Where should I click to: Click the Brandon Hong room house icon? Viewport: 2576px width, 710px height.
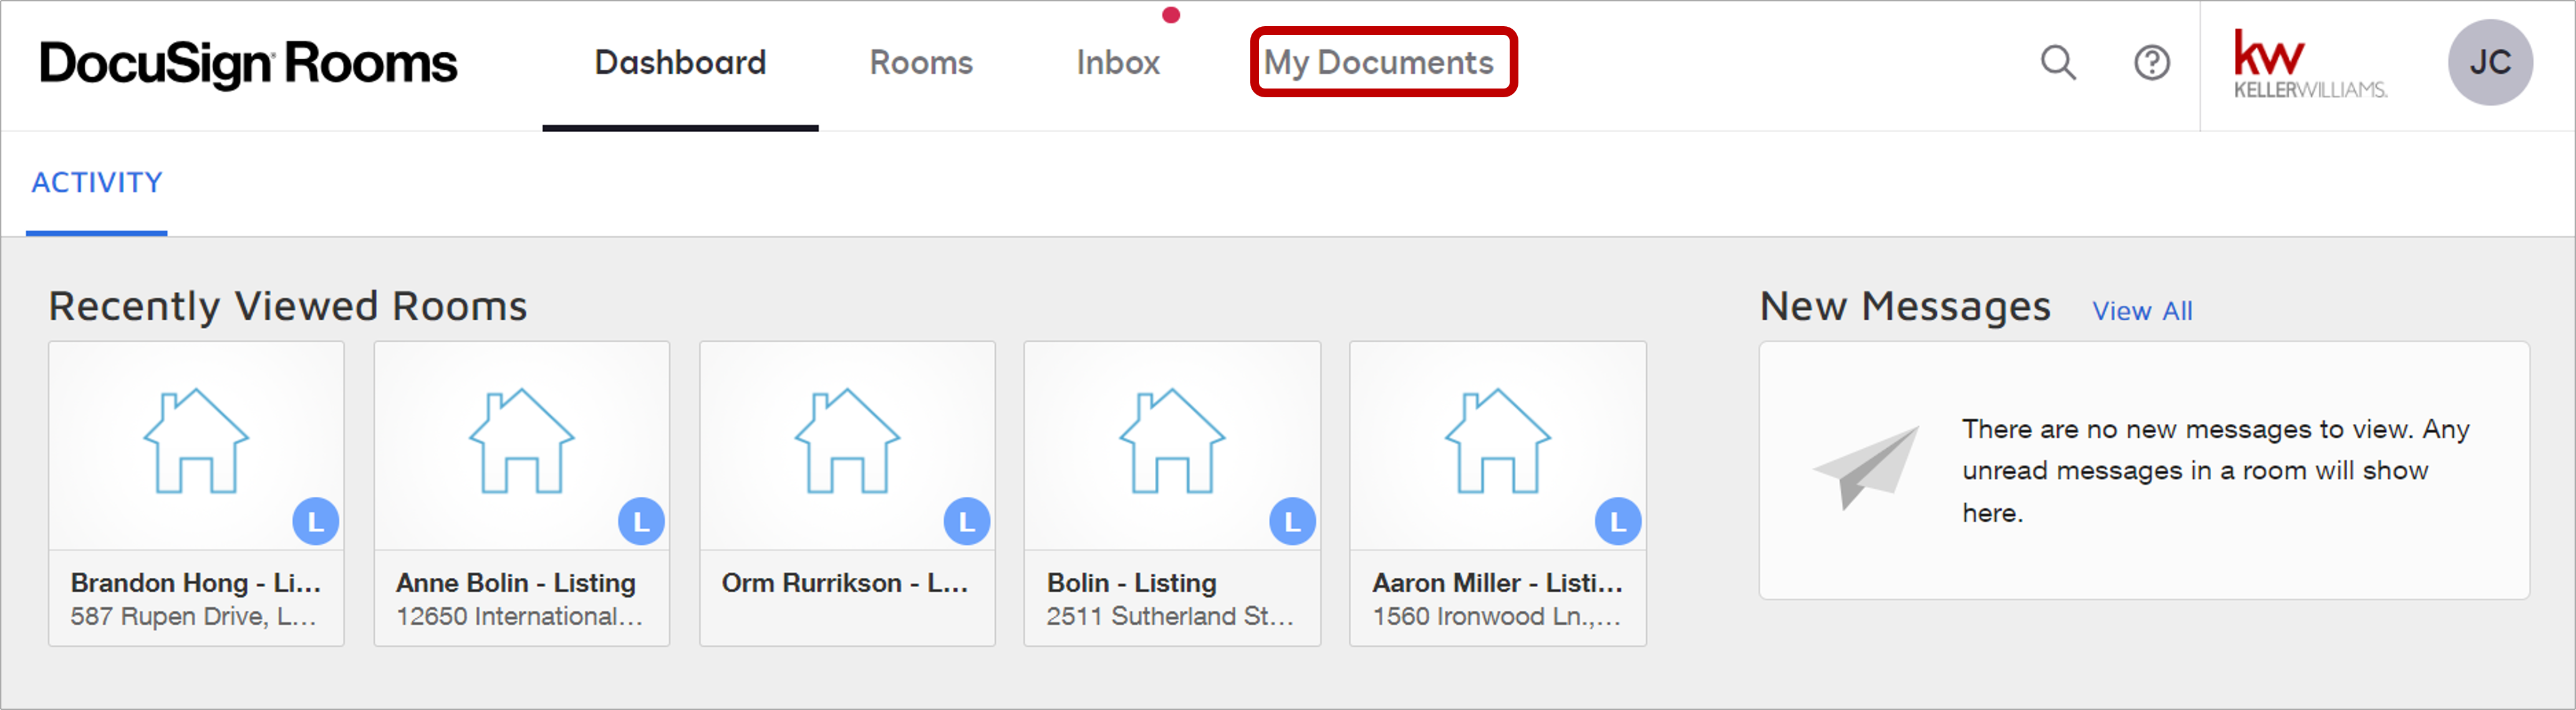(x=196, y=441)
